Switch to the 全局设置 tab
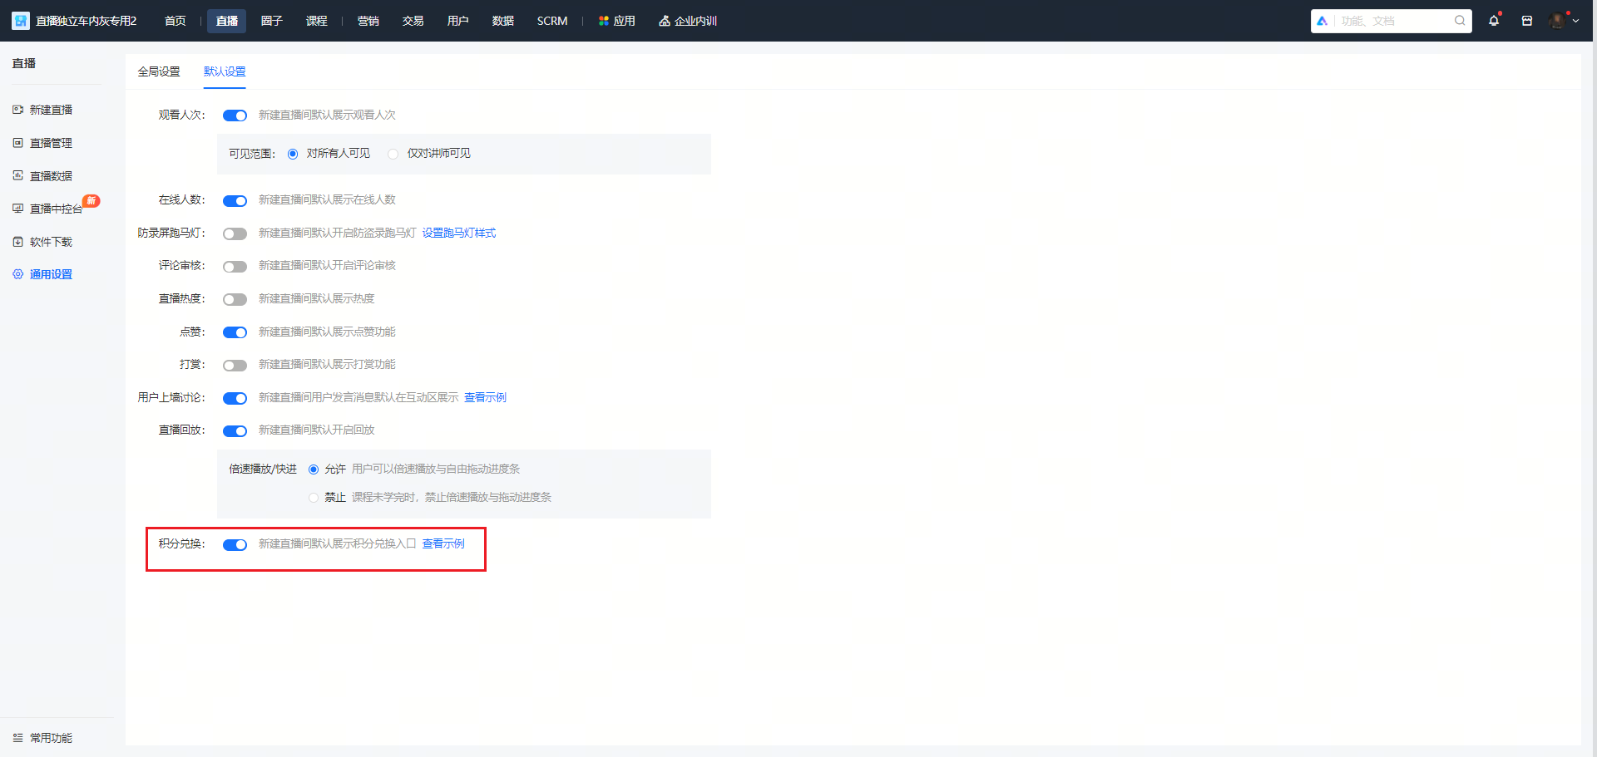Viewport: 1597px width, 757px height. click(x=159, y=71)
